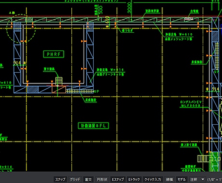The image size is (222, 183).
Task: Select the PHRF boxed label
Action: pos(54,54)
